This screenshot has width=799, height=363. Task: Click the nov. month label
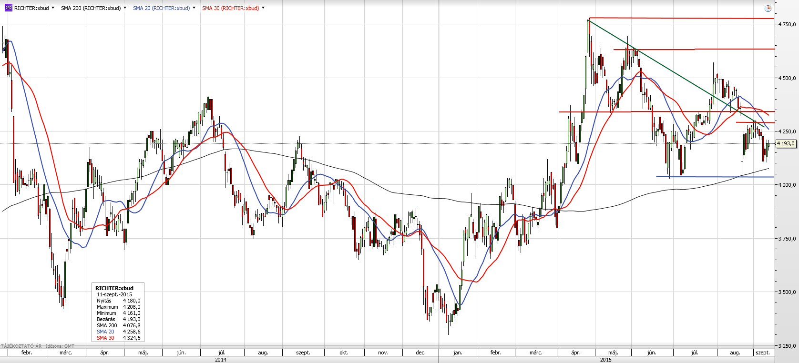pyautogui.click(x=383, y=353)
